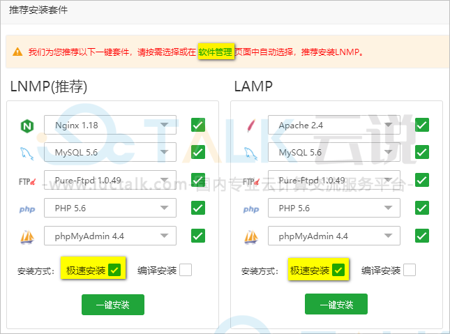Click the php logo icon in LNMP

[27, 209]
